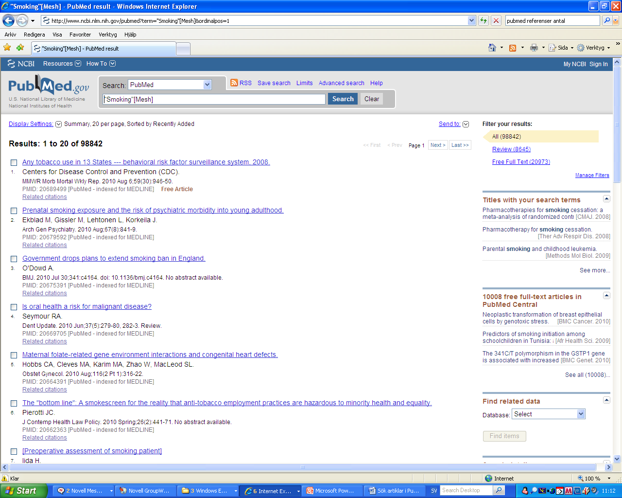Click the Windows Start button
Image resolution: width=622 pixels, height=498 pixels.
[x=24, y=491]
